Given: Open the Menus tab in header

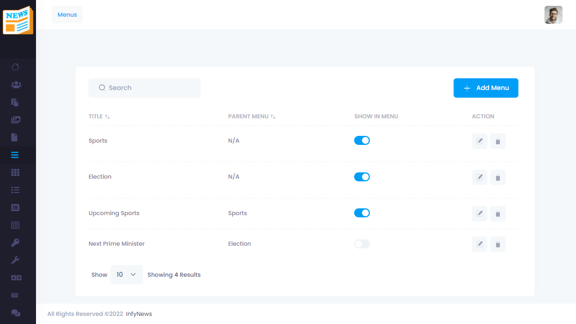Looking at the screenshot, I should tap(67, 14).
